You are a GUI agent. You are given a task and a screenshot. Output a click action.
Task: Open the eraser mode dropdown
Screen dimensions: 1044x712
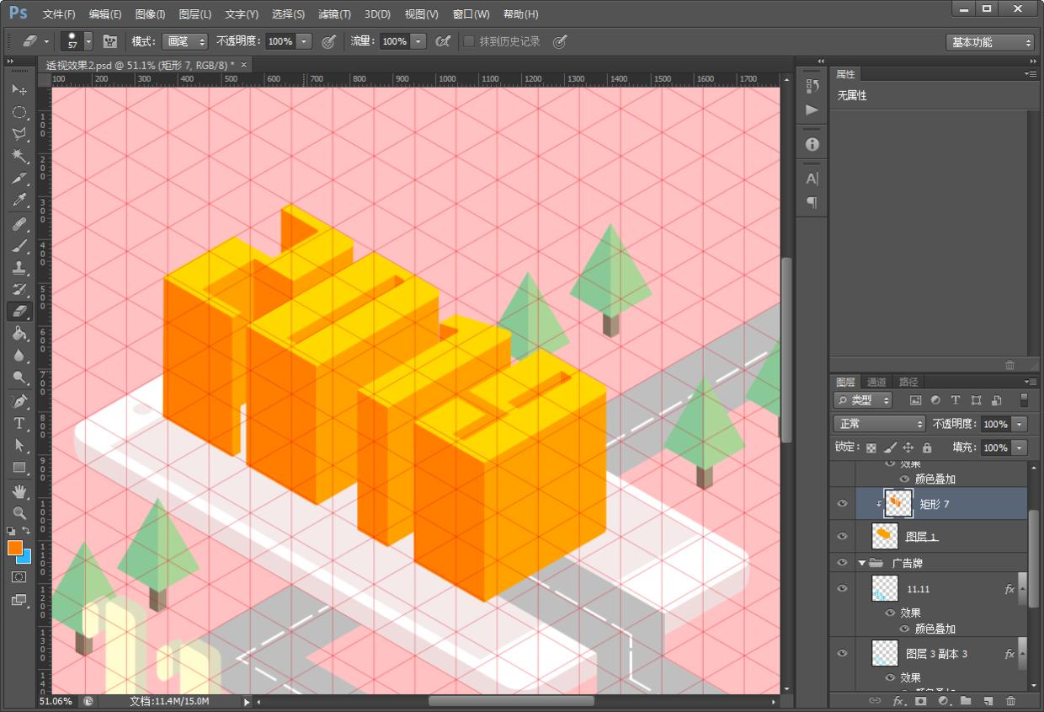pyautogui.click(x=185, y=41)
